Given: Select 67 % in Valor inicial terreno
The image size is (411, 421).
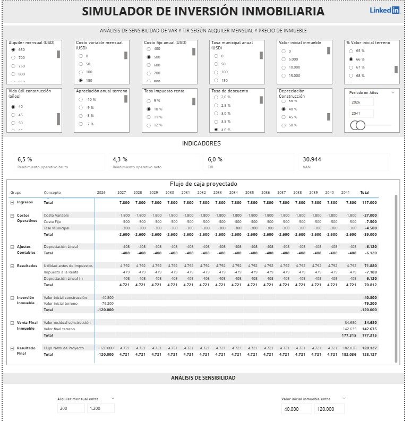Looking at the screenshot, I should pyautogui.click(x=351, y=67).
